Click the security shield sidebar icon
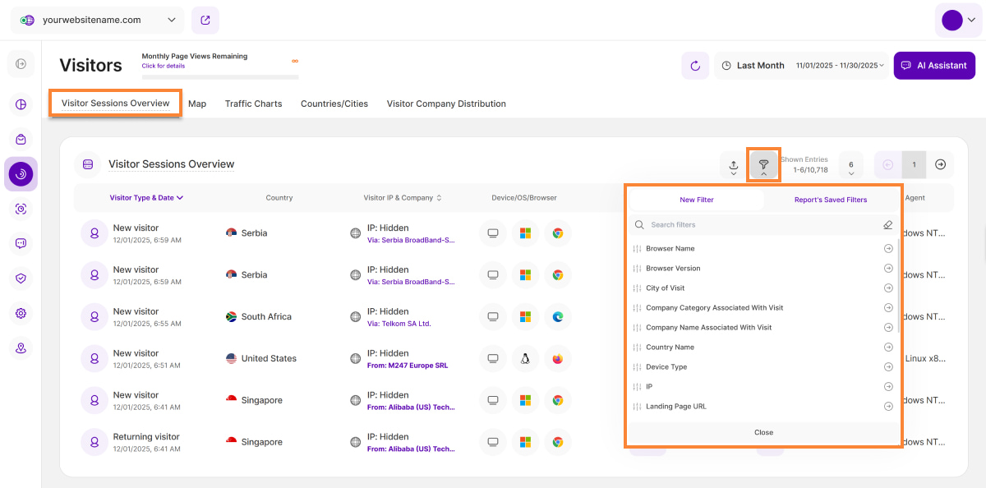Image resolution: width=986 pixels, height=488 pixels. pos(21,279)
